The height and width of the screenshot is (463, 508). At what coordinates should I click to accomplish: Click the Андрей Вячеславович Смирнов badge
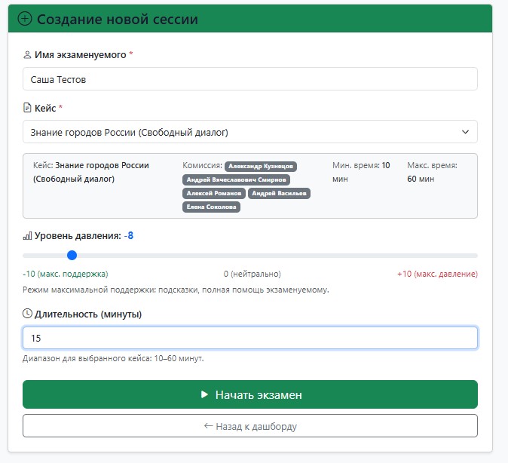[236, 179]
